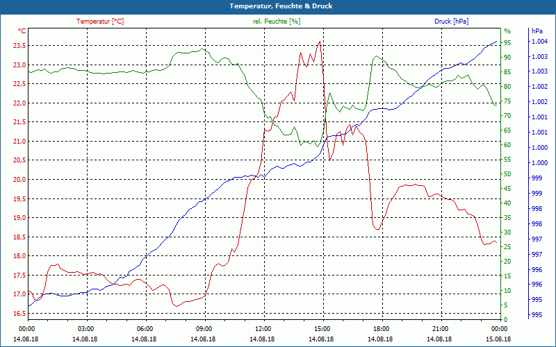Pick the 23,0 temperature tick label

tap(19, 65)
